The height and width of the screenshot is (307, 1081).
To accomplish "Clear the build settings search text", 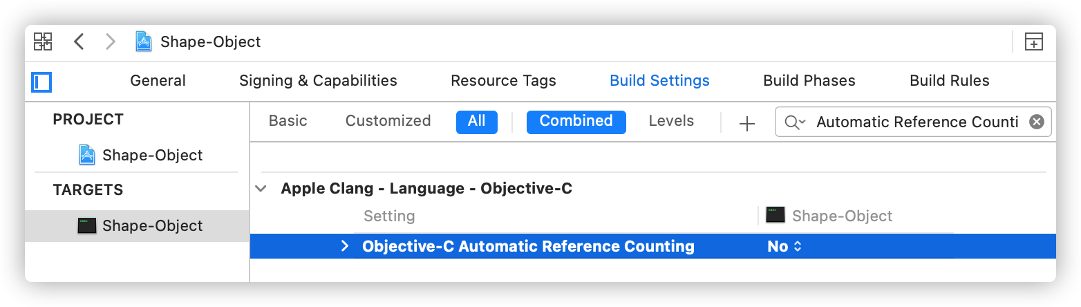I will pos(1036,122).
